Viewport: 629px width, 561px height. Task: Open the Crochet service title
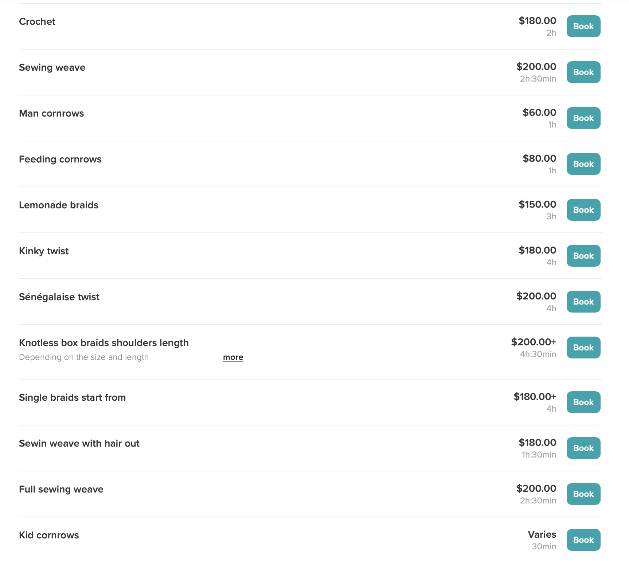37,21
